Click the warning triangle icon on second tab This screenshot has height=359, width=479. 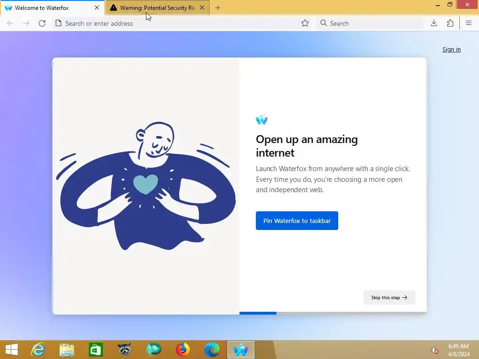click(113, 7)
